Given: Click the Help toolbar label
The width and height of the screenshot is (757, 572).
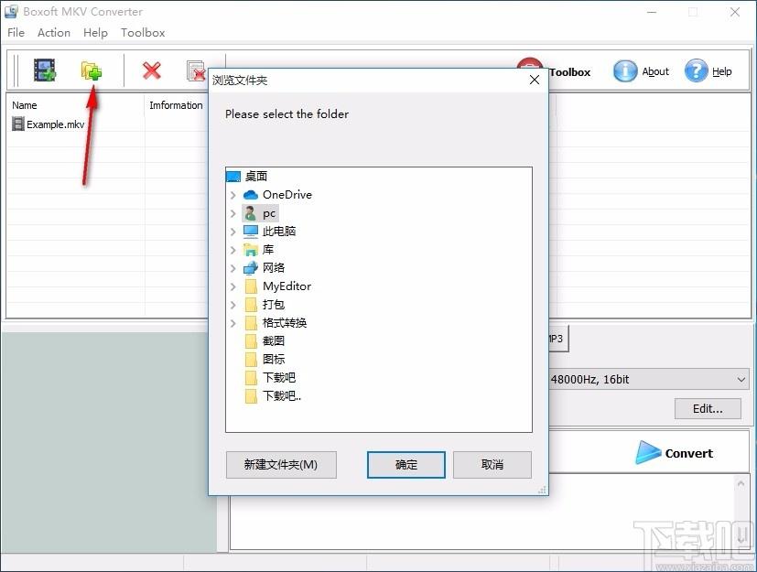Looking at the screenshot, I should tap(721, 71).
